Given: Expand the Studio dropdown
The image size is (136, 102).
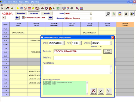Looking at the screenshot, I should (x=91, y=13).
